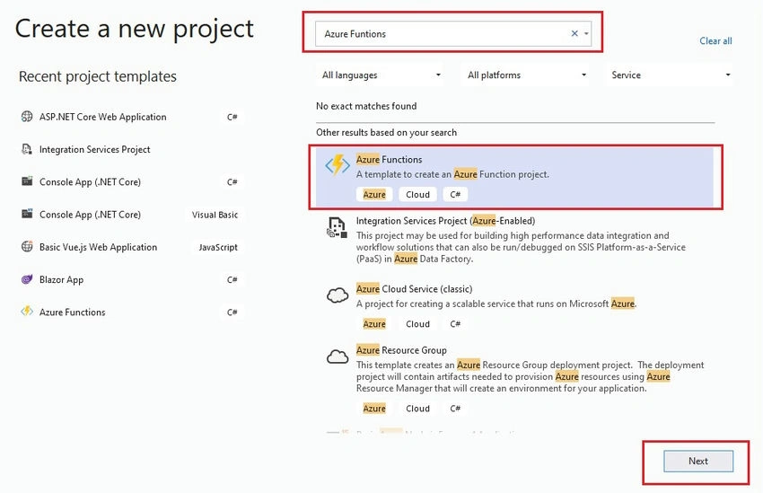763x493 pixels.
Task: Select the Basic Vue.js Web Application icon
Action: click(x=27, y=247)
